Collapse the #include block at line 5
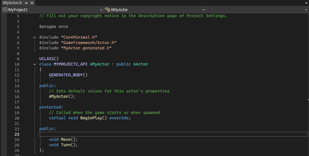The image size is (309, 156). 35,37
